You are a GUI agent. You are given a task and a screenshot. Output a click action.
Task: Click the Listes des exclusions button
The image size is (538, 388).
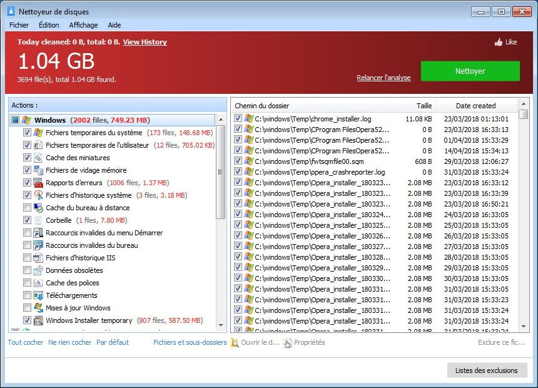coord(486,370)
